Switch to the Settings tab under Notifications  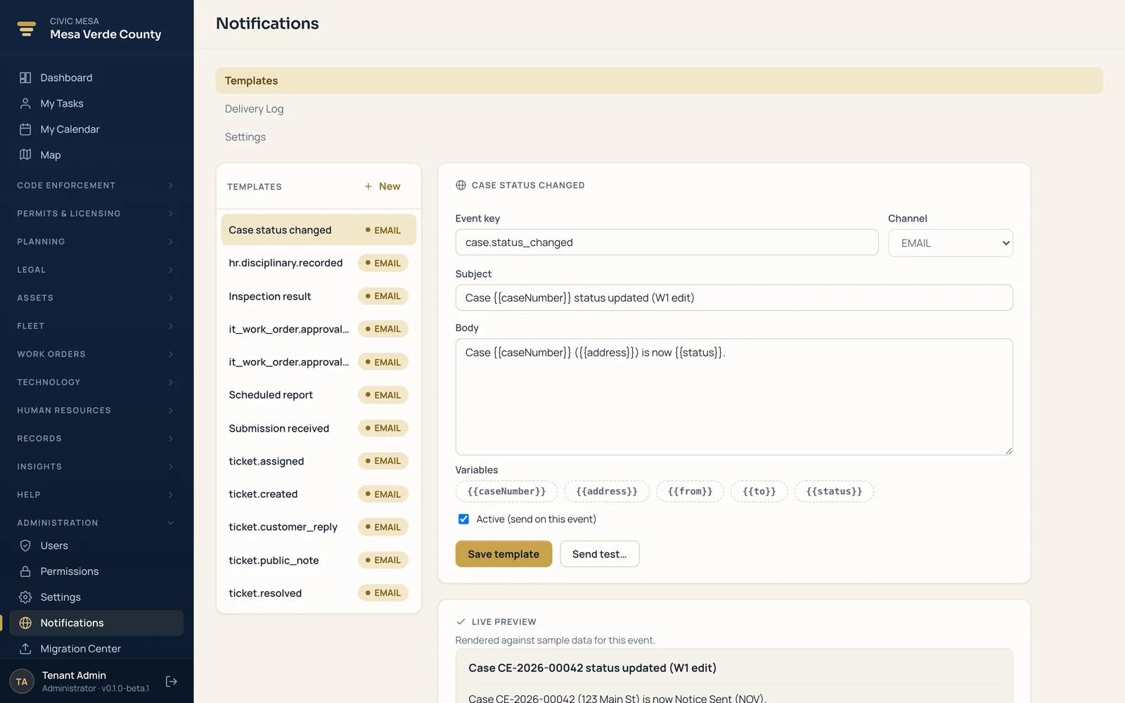[659, 137]
